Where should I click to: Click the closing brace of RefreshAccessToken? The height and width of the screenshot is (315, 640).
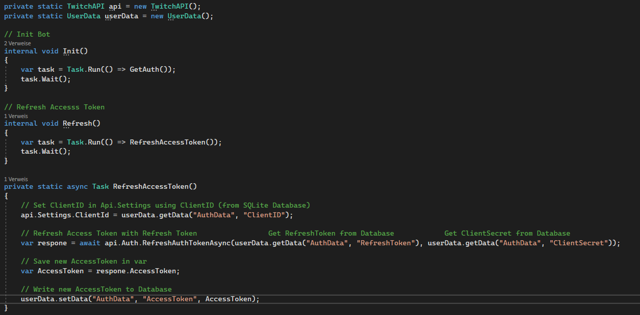pyautogui.click(x=7, y=307)
